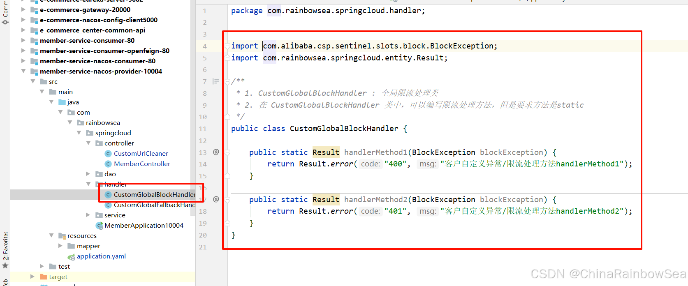Click handlerMethod2 method name

375,200
